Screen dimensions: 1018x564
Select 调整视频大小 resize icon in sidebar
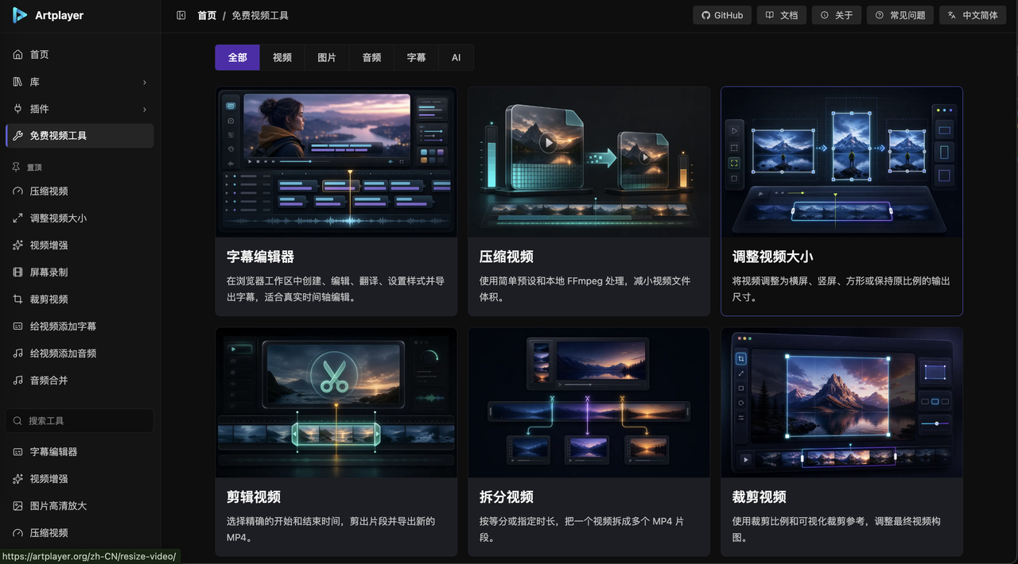(x=17, y=218)
